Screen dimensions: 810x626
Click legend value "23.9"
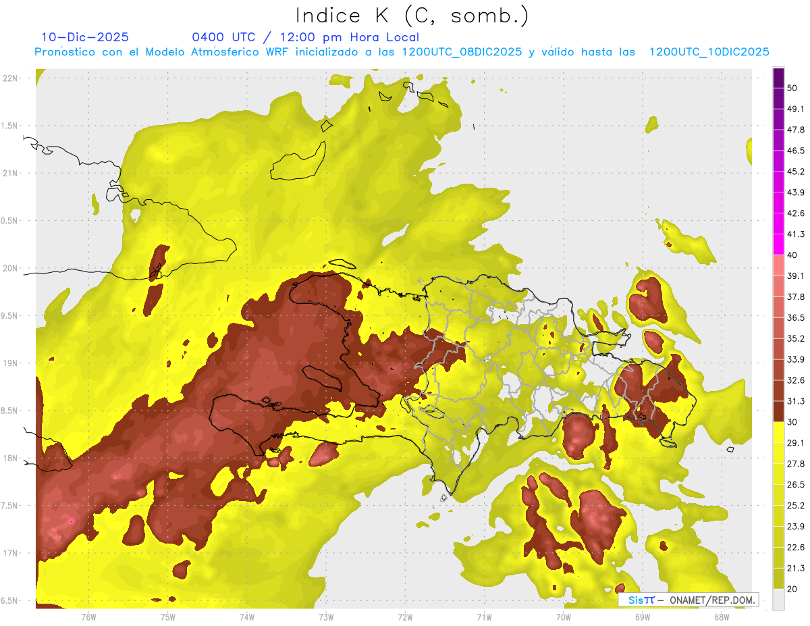point(796,527)
